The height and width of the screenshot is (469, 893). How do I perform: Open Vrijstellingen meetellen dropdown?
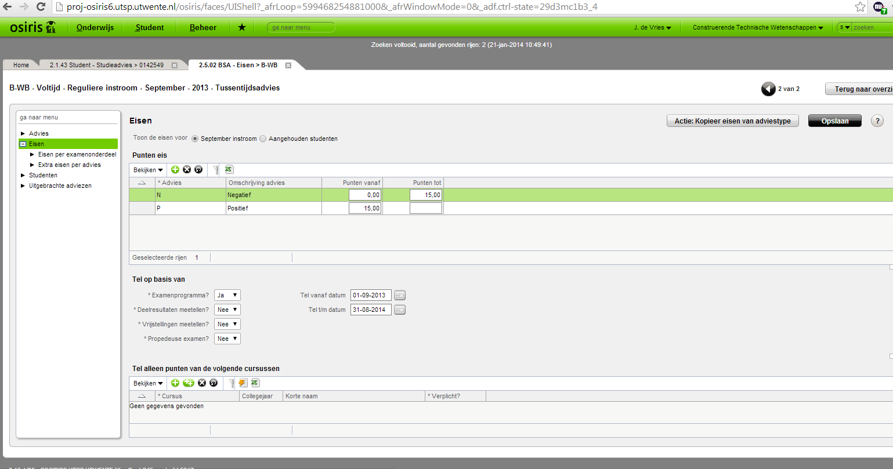[227, 324]
